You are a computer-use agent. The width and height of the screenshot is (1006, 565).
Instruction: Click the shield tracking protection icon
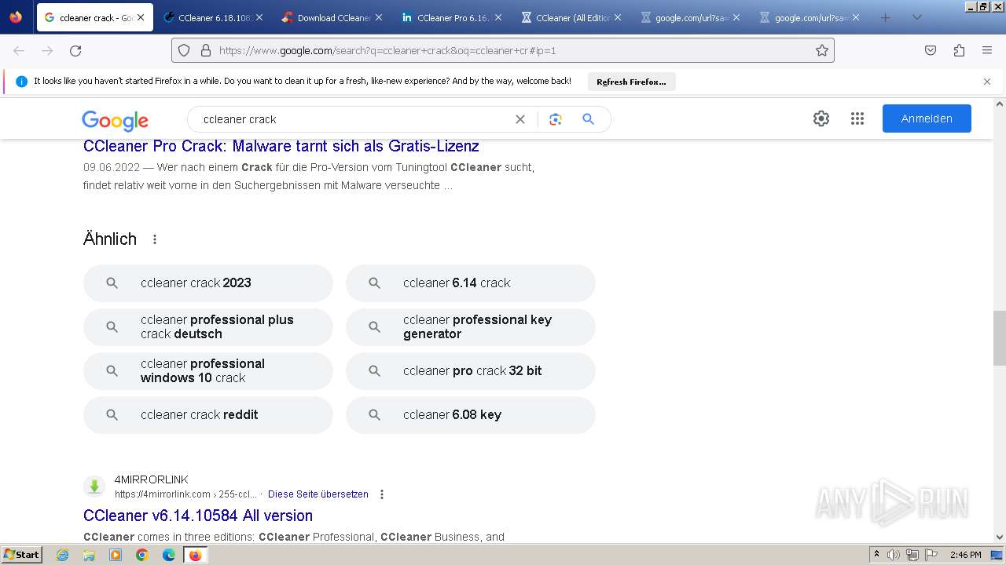click(184, 50)
